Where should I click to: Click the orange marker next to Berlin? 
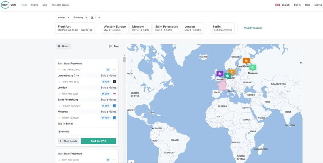point(232,72)
